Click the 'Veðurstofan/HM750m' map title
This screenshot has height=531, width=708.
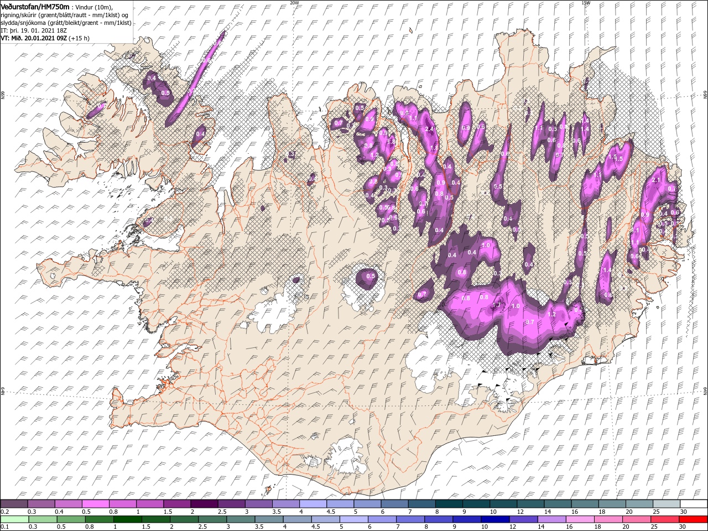pos(35,7)
